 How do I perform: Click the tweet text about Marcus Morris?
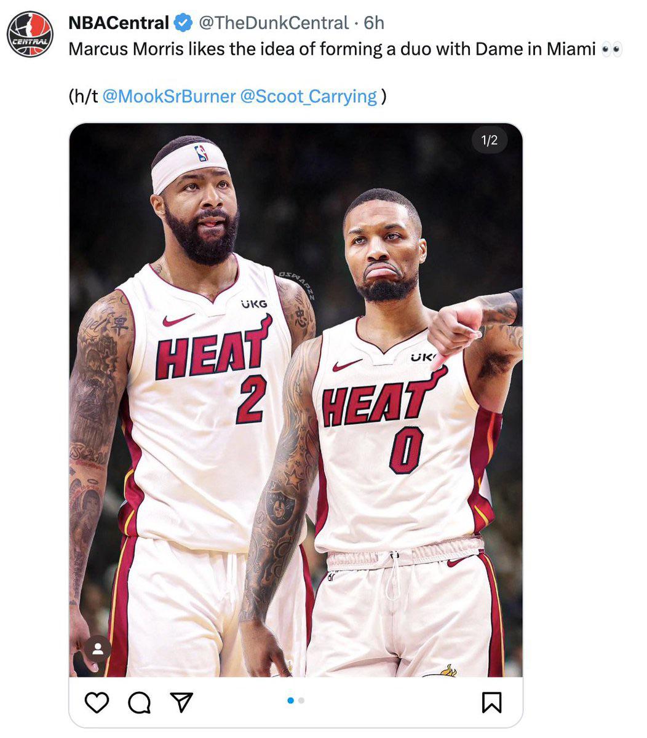332,49
